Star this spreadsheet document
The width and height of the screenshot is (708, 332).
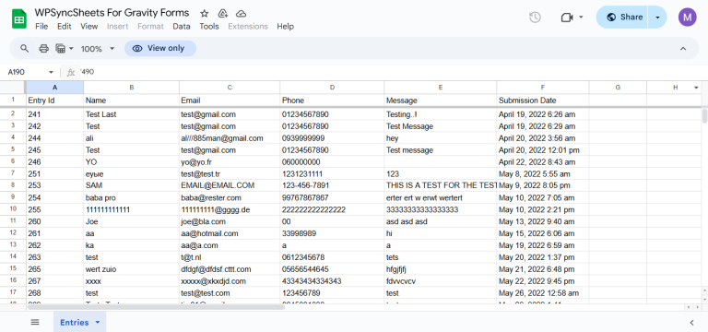204,13
